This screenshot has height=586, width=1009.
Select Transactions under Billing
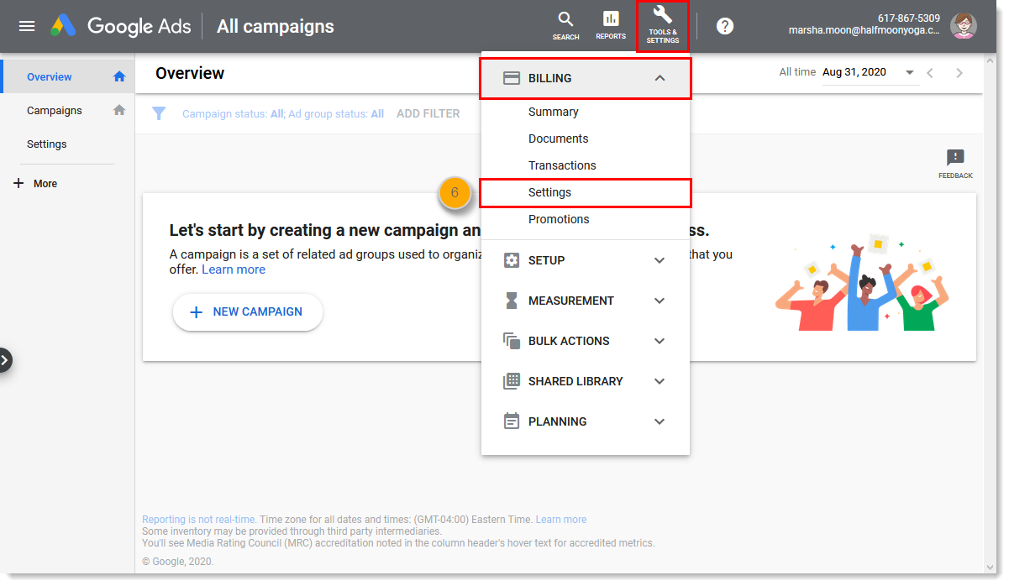tap(562, 165)
